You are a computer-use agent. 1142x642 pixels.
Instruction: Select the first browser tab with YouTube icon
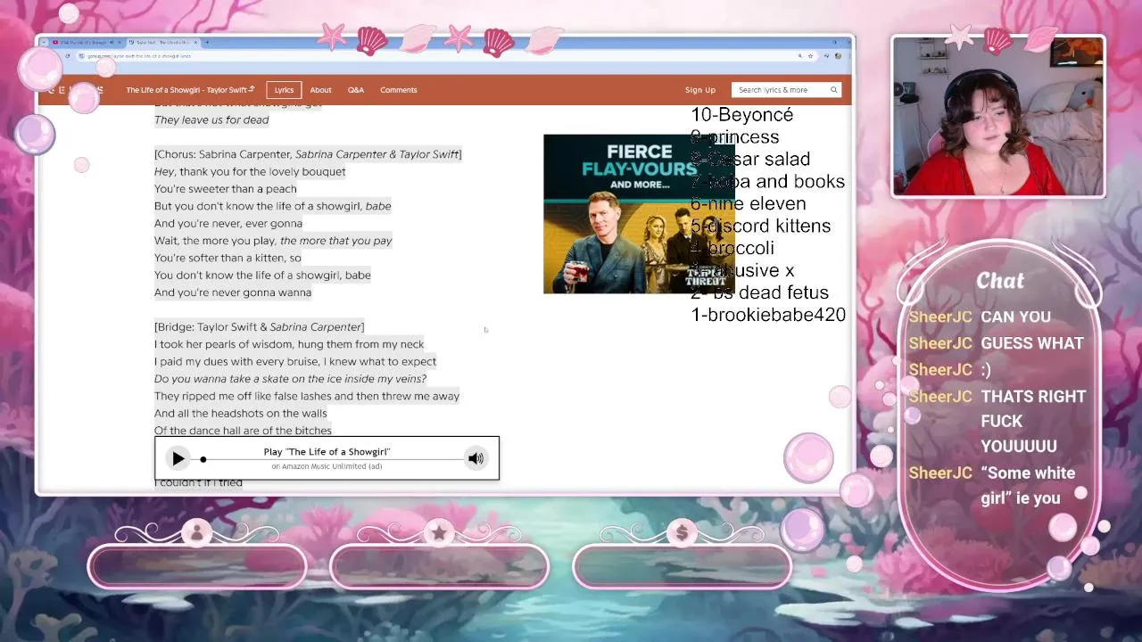pyautogui.click(x=85, y=42)
